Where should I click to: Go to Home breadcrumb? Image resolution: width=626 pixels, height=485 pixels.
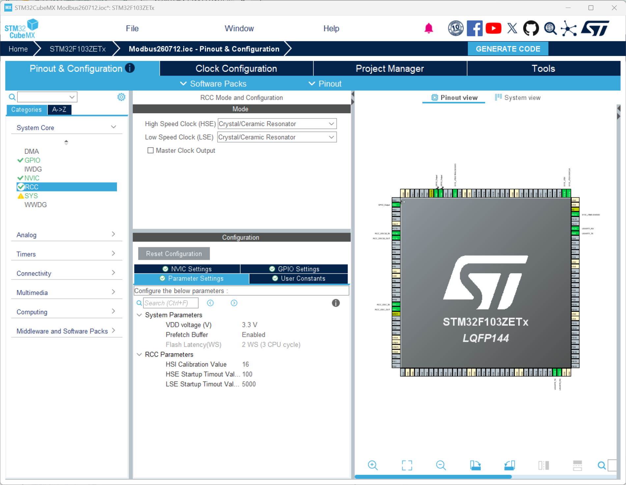18,49
